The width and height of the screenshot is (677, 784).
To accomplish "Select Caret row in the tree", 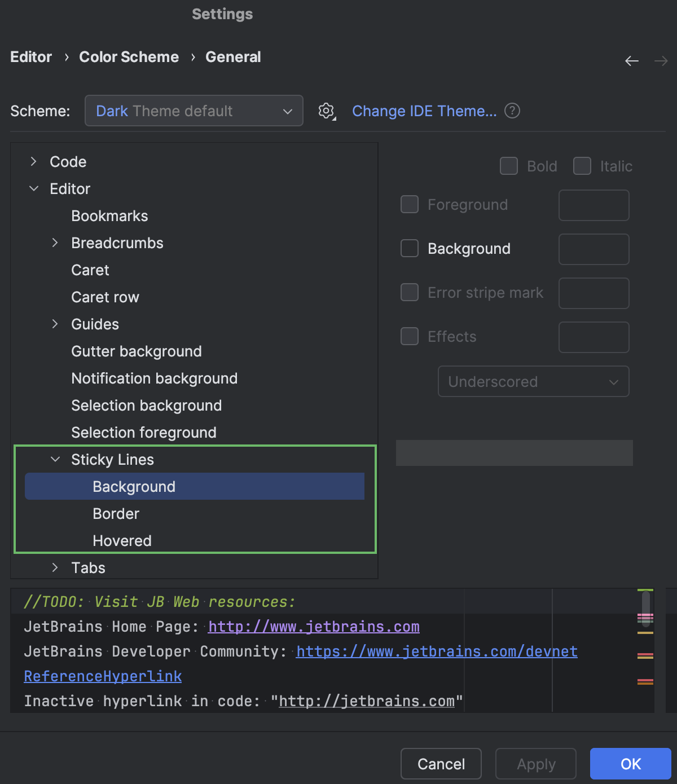I will click(105, 297).
